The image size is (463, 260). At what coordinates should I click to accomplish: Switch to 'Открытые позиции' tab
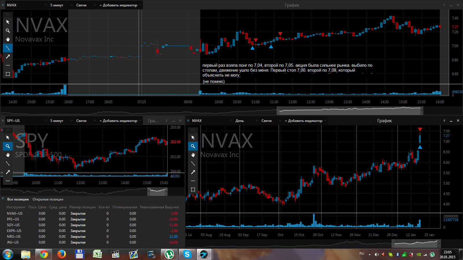(x=48, y=199)
